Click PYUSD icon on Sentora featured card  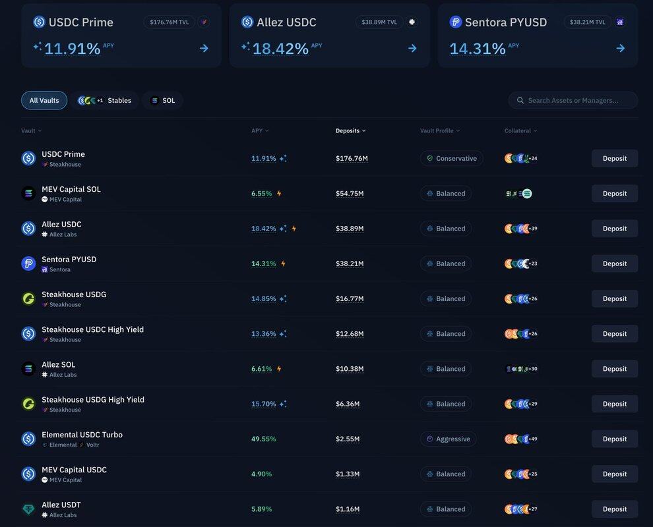[456, 22]
